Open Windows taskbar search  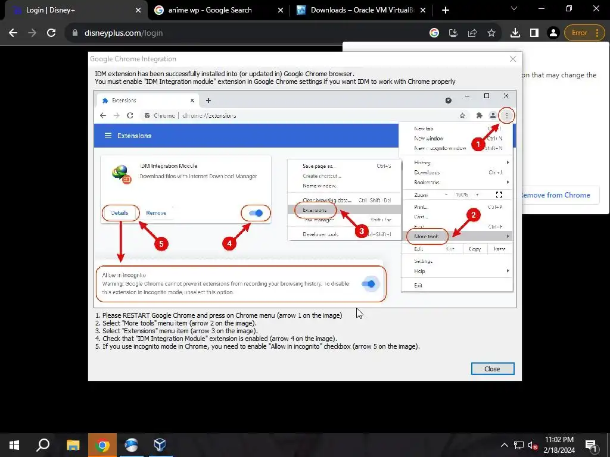point(43,445)
